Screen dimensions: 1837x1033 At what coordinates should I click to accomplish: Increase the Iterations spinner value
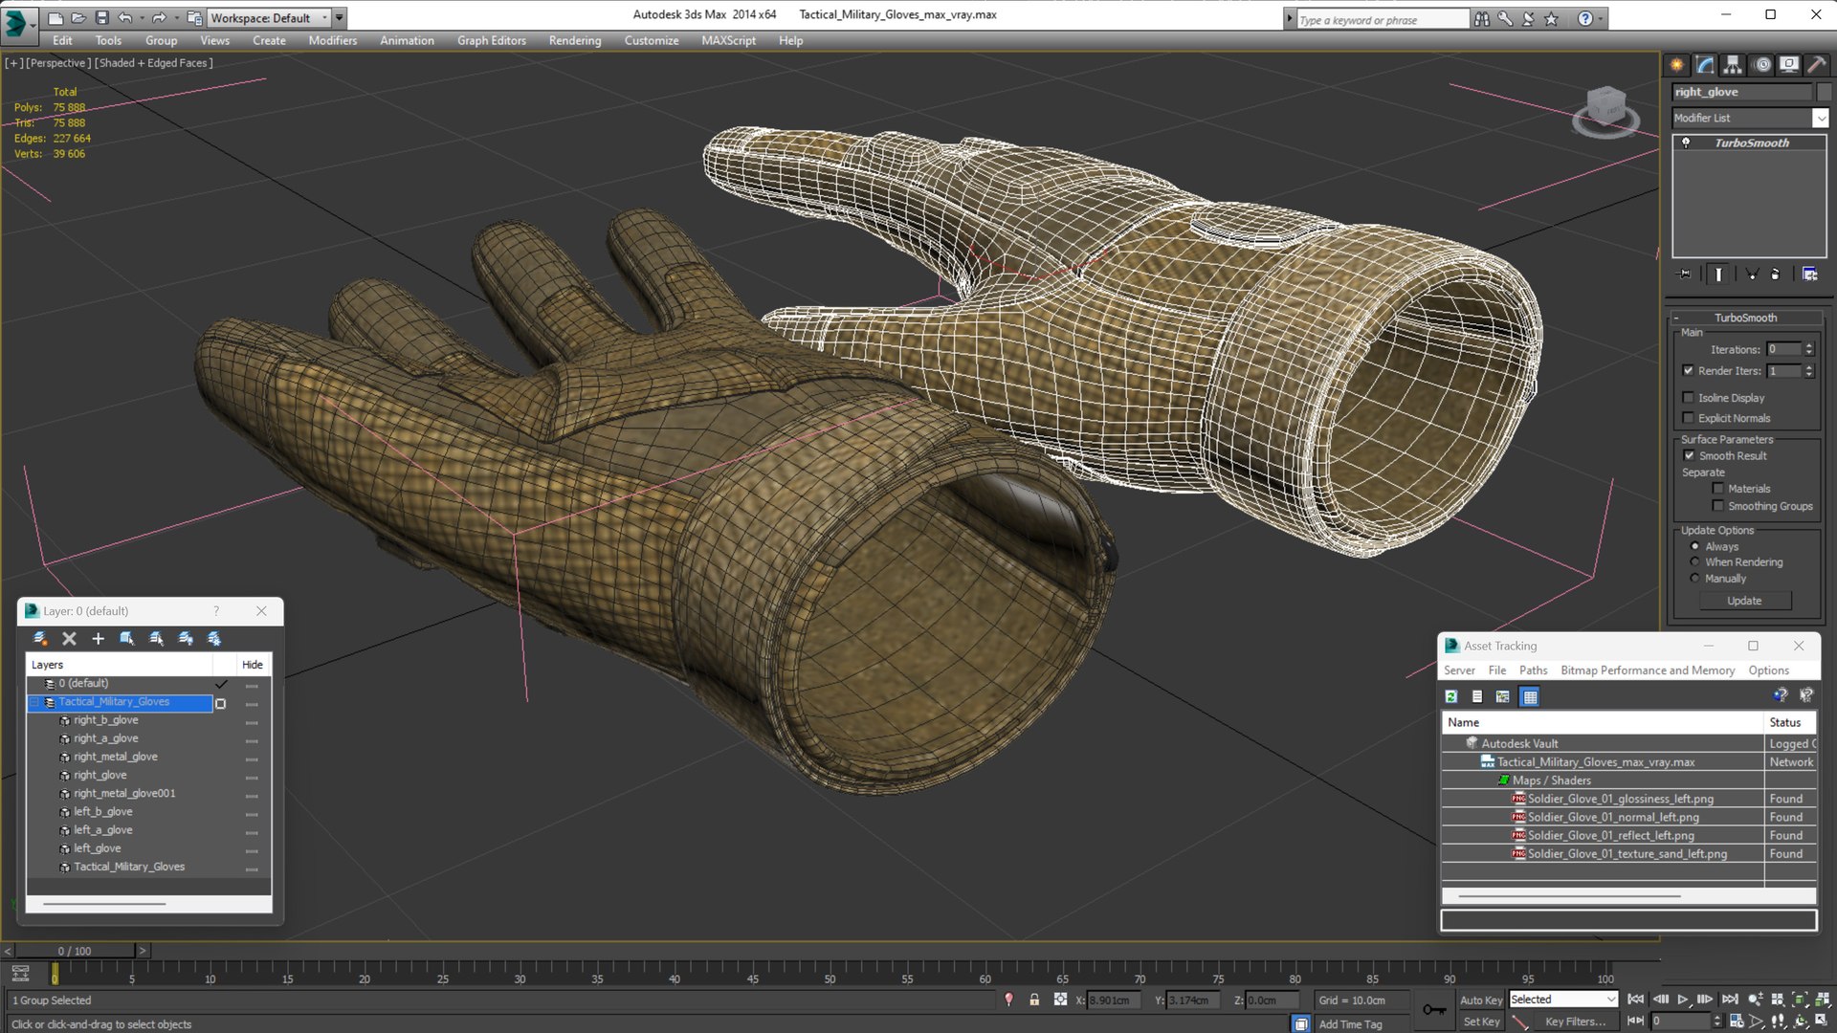tap(1809, 345)
